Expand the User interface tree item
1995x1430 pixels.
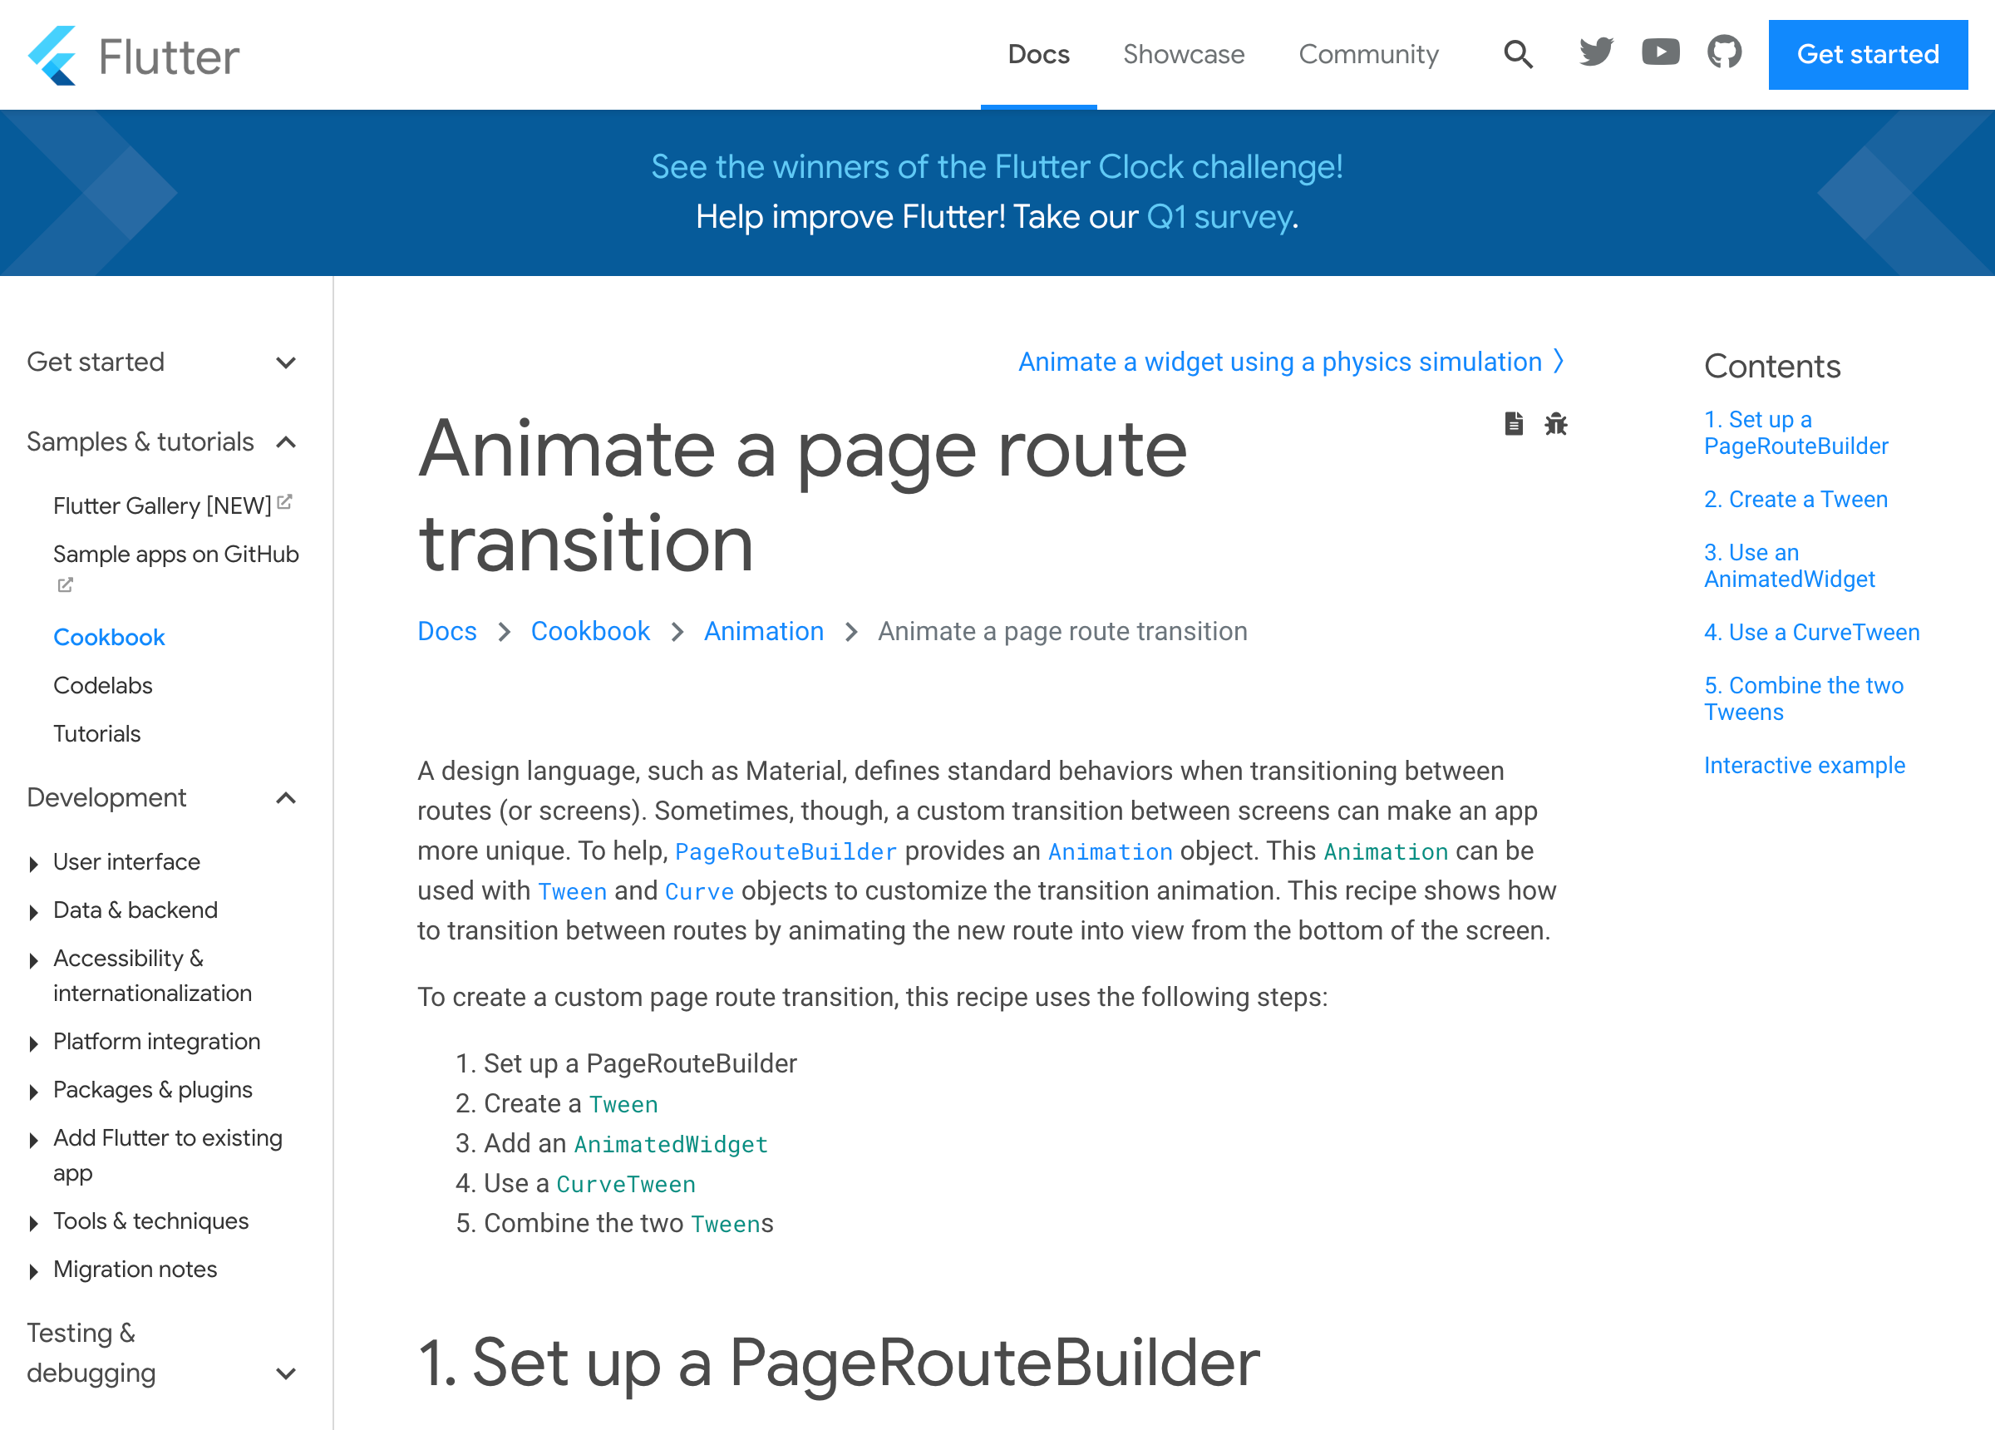coord(33,863)
